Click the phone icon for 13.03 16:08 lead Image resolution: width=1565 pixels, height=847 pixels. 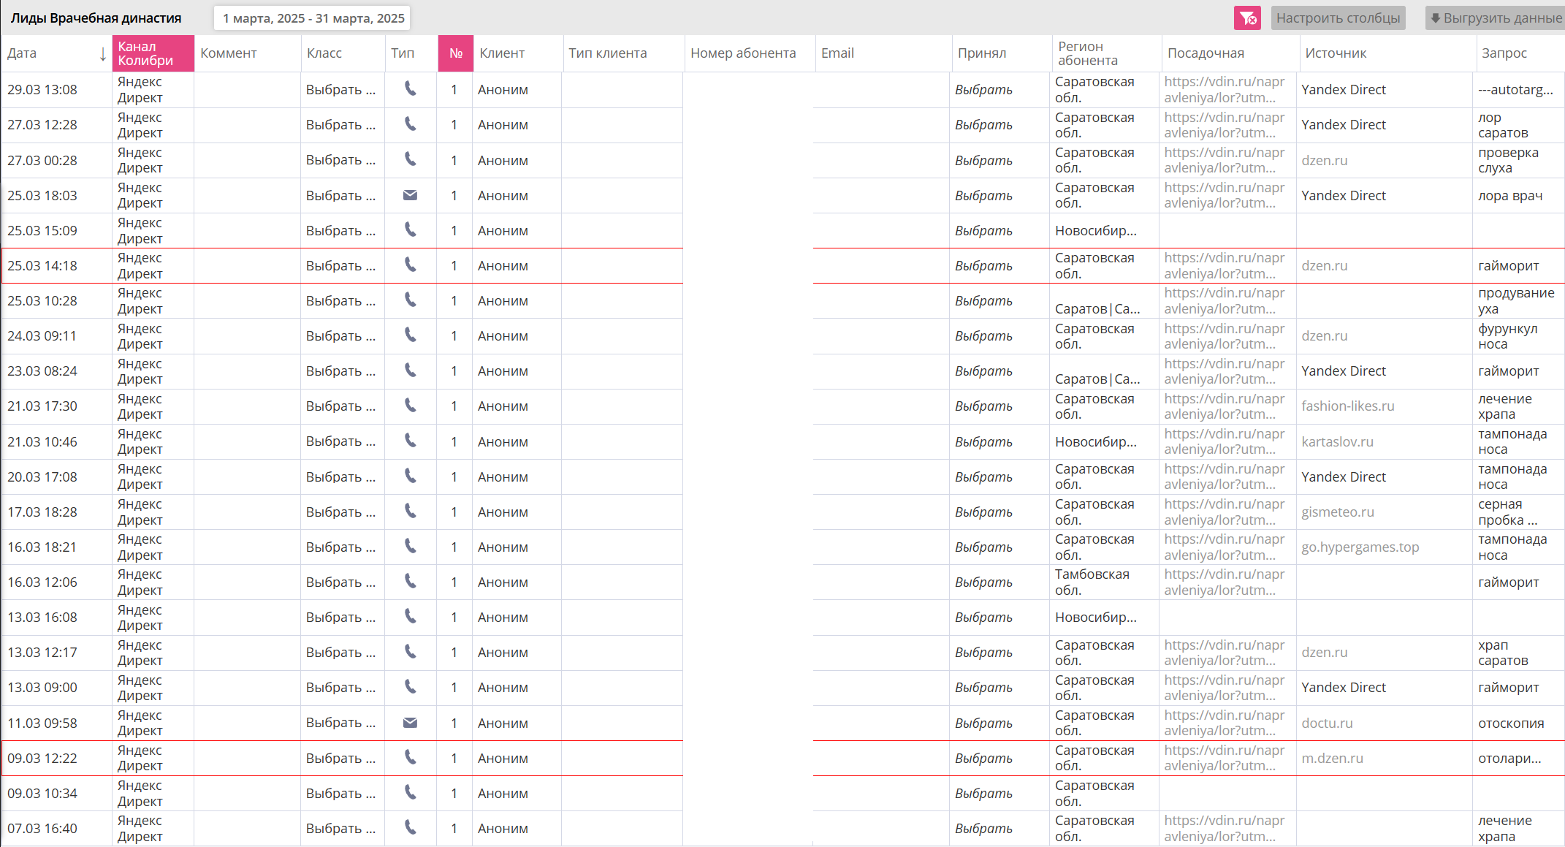(x=411, y=617)
